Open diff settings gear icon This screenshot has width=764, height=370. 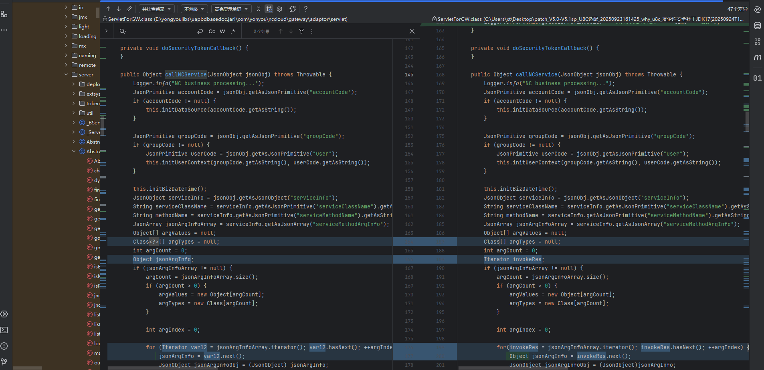click(280, 9)
